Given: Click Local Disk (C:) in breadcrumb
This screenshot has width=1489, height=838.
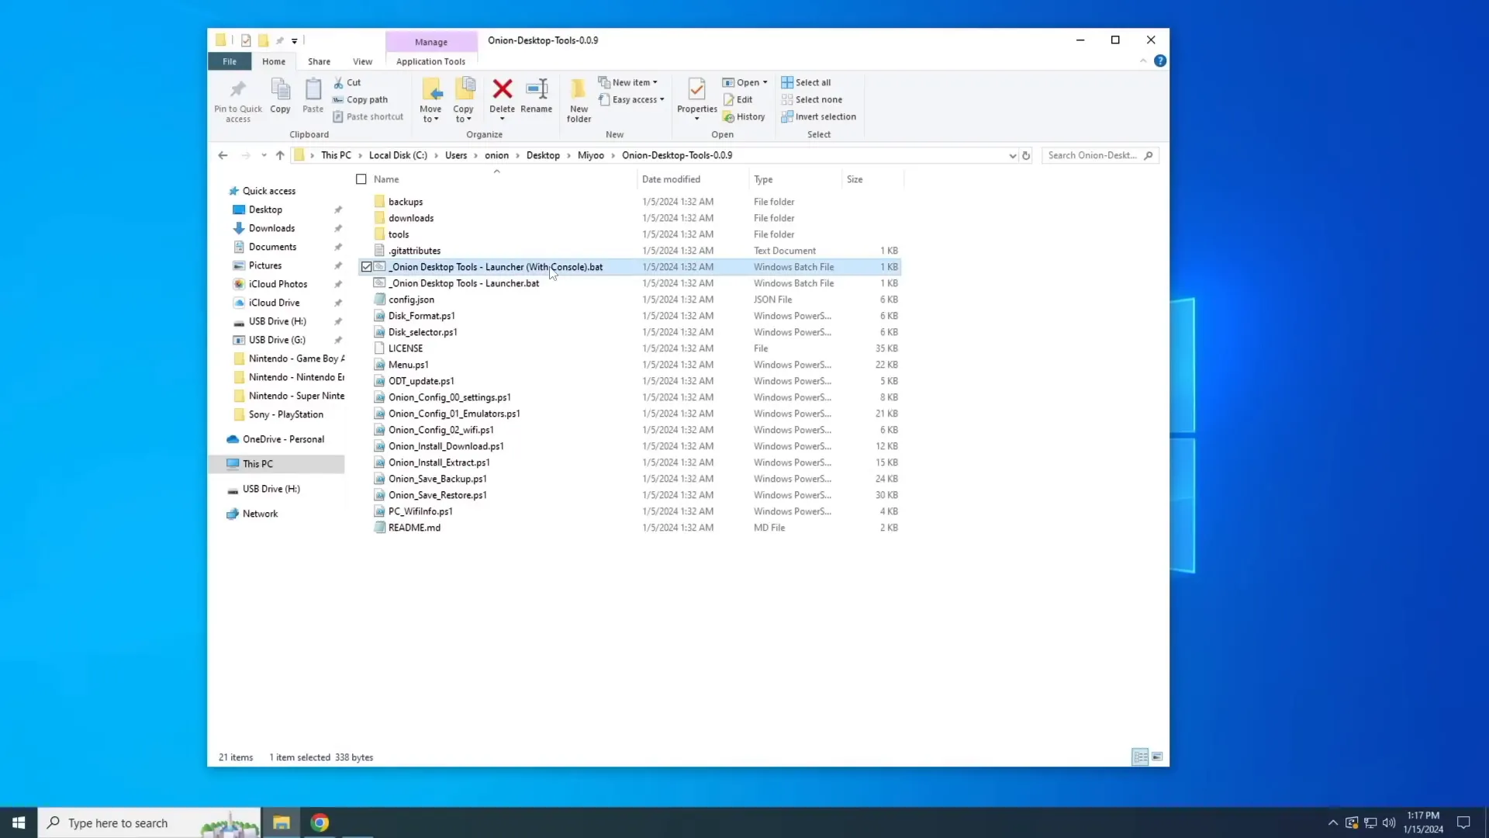Looking at the screenshot, I should click(398, 155).
